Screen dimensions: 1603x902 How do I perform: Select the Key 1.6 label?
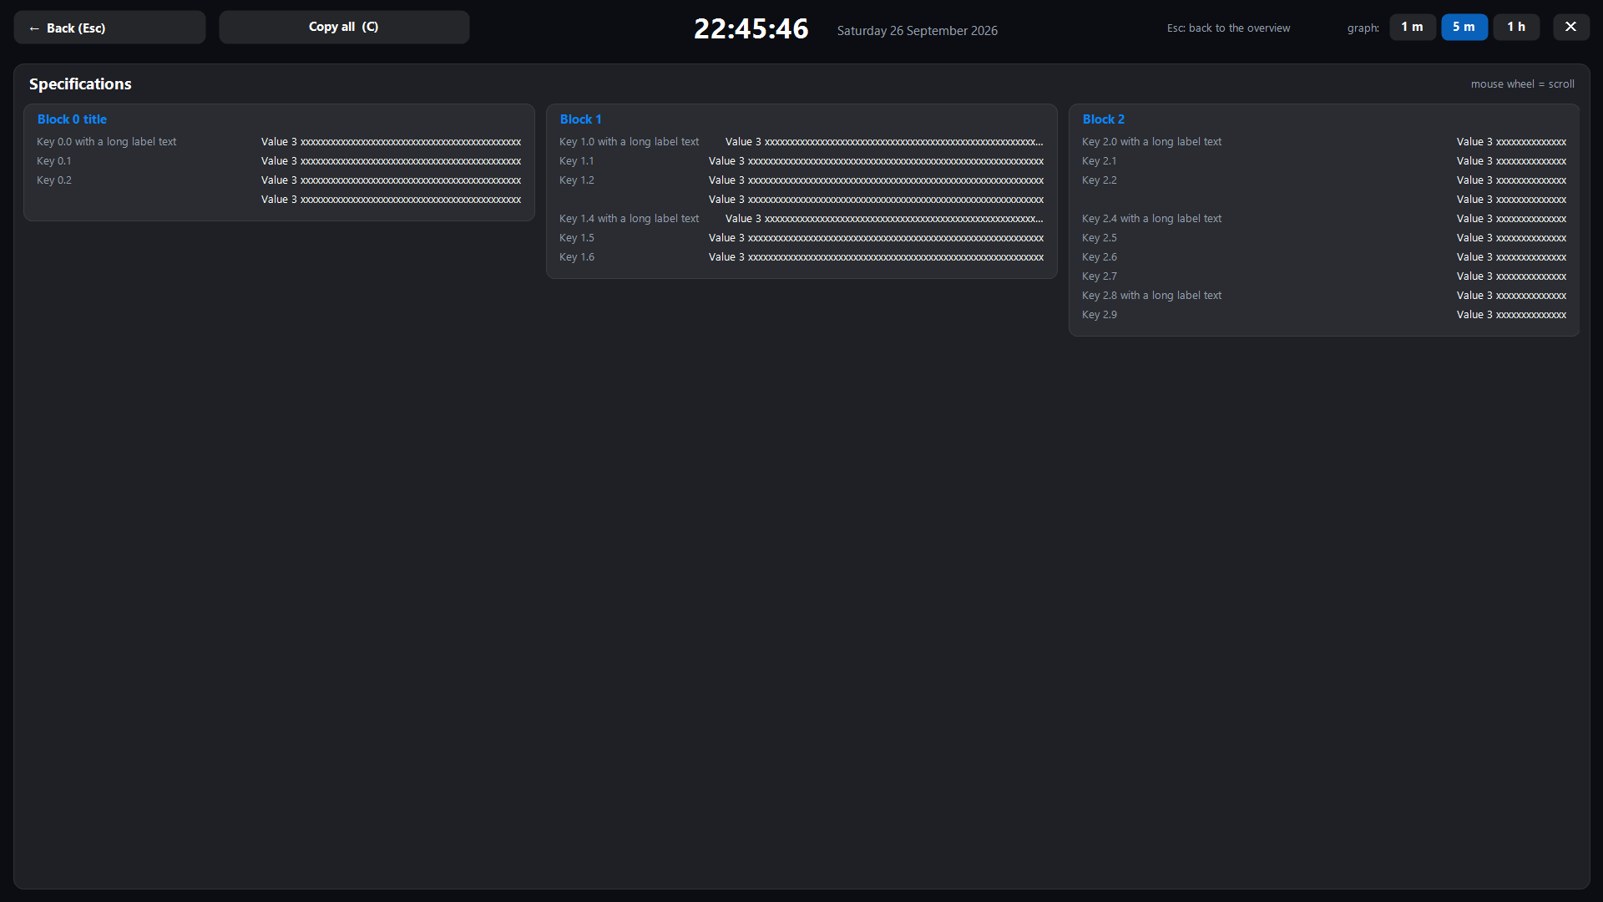click(577, 257)
